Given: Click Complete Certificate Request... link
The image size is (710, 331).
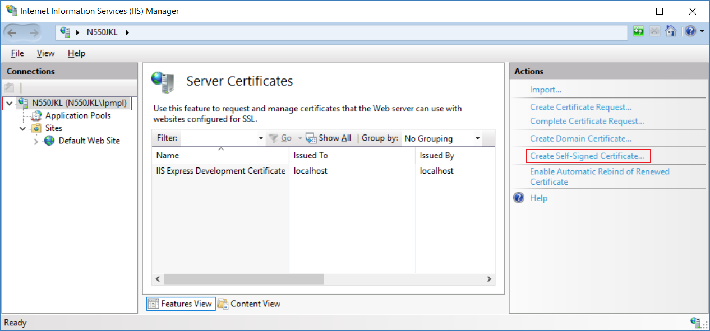Looking at the screenshot, I should click(x=587, y=121).
